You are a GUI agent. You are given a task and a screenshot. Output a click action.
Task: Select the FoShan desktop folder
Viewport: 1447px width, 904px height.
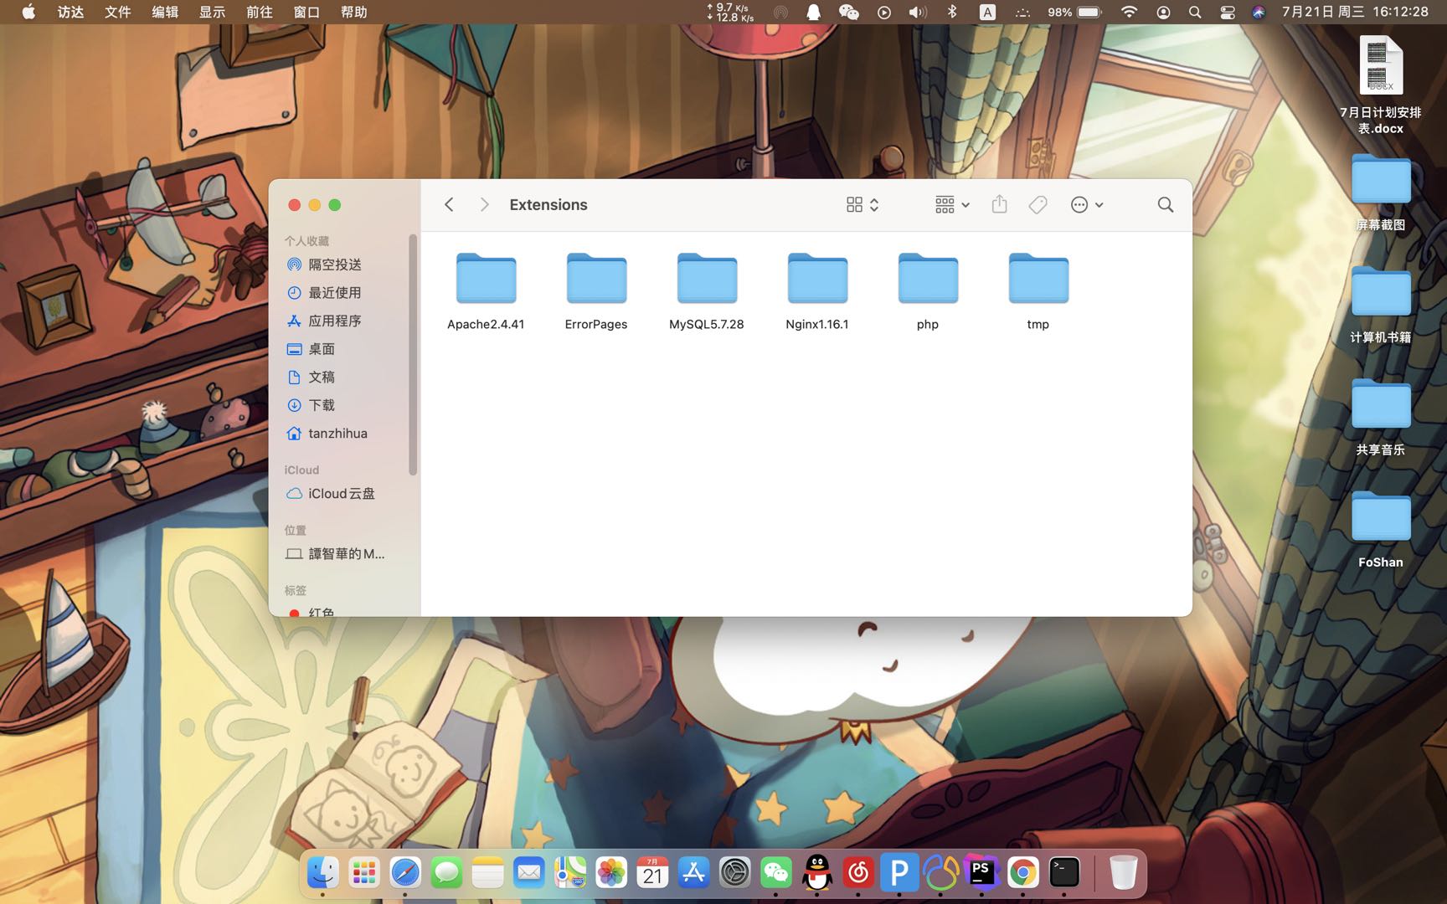(x=1381, y=530)
